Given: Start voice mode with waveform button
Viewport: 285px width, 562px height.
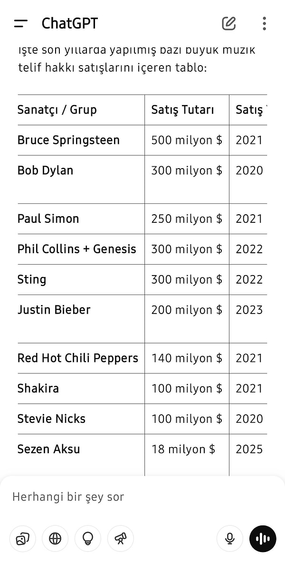Looking at the screenshot, I should coord(263,538).
